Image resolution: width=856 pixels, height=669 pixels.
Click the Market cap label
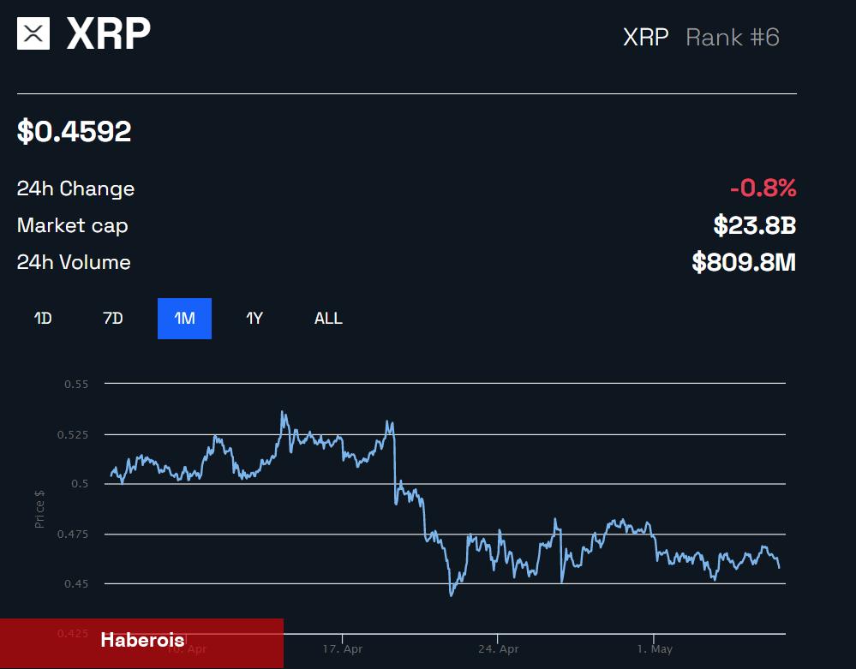(72, 225)
